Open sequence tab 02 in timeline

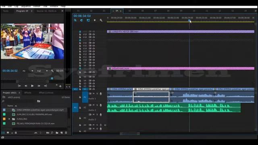[x=91, y=11]
